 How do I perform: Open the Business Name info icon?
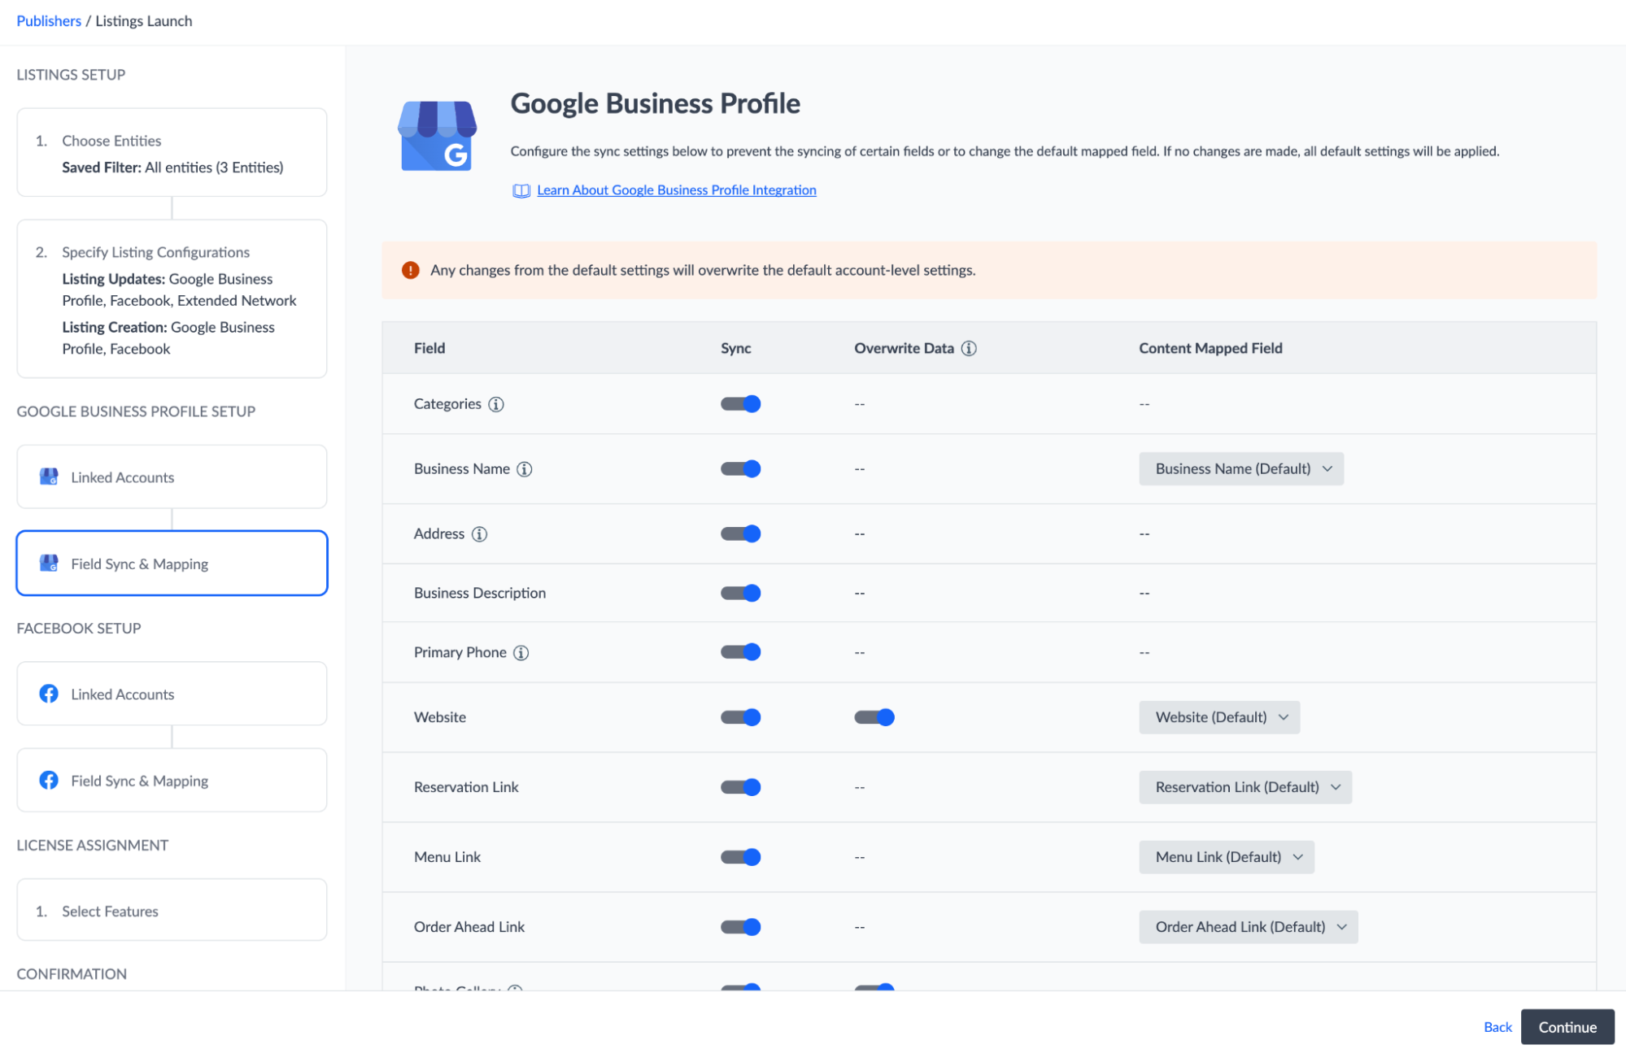click(x=525, y=469)
